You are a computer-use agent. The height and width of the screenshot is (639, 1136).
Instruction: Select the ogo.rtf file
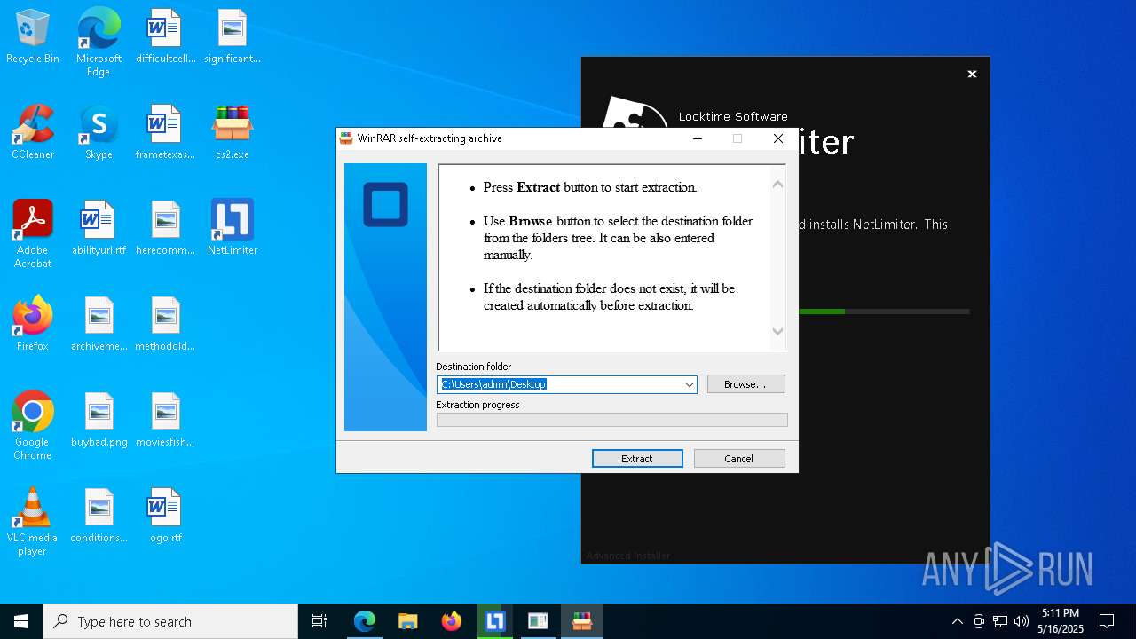[165, 517]
